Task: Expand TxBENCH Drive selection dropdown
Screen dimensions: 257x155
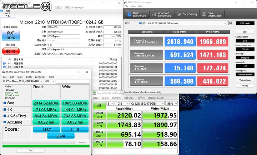Action: coord(225,23)
